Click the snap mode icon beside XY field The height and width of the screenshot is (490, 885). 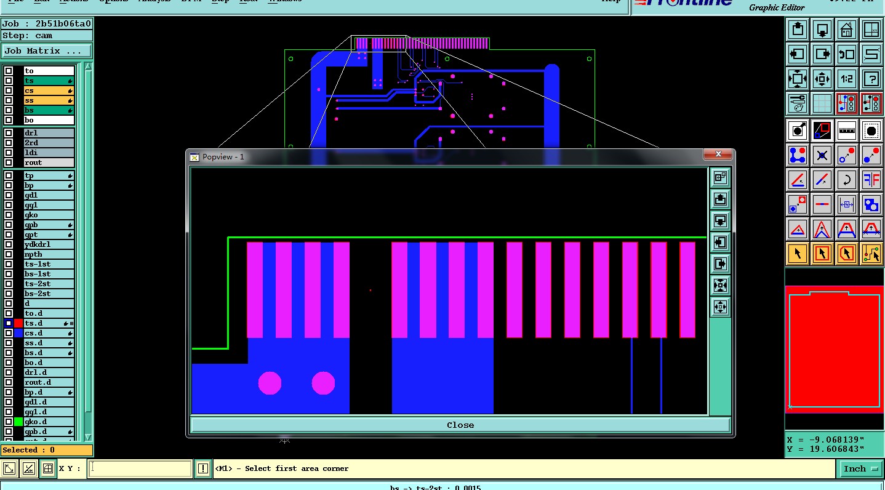(x=48, y=468)
